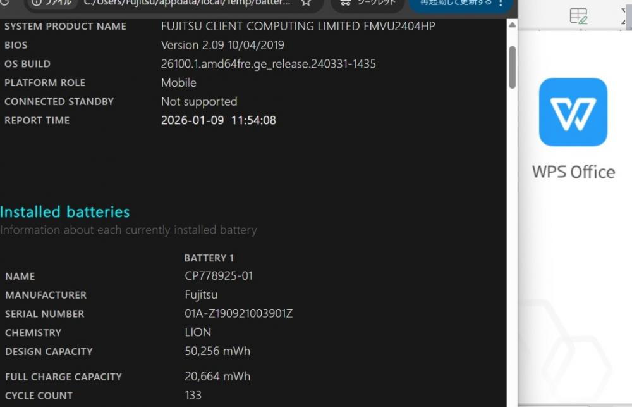632x407 pixels.
Task: Click the BIOS label
Action: pos(16,45)
